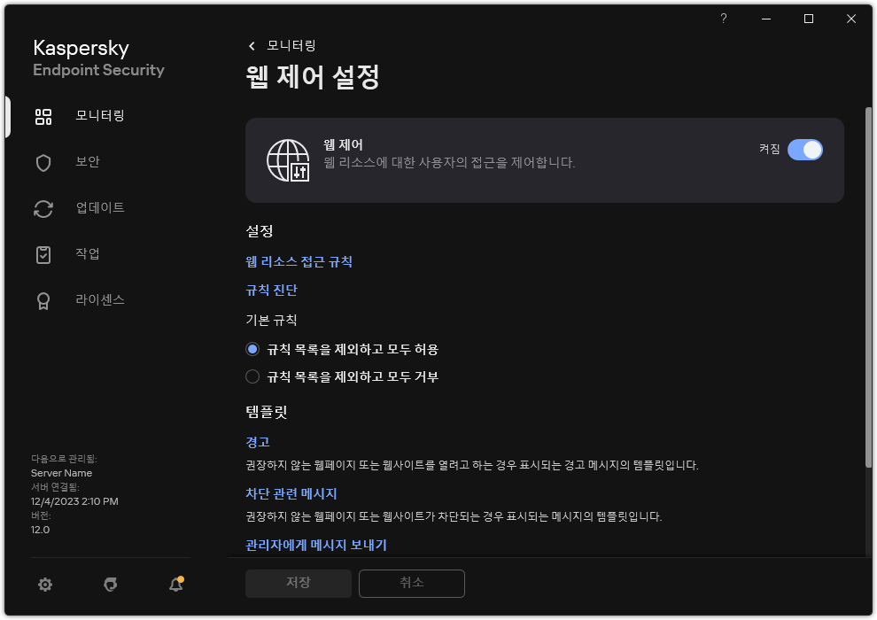The height and width of the screenshot is (620, 877).
Task: Click the 저장 button
Action: pos(298,584)
